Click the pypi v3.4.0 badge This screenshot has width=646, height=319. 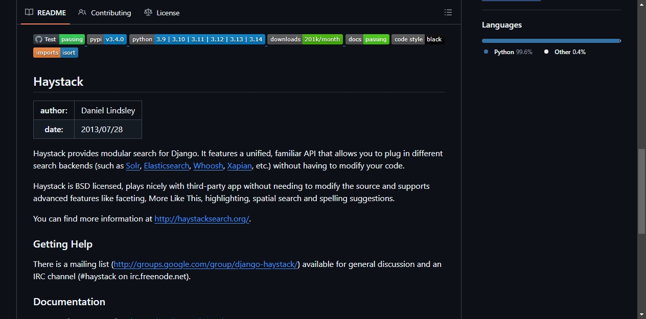point(107,39)
